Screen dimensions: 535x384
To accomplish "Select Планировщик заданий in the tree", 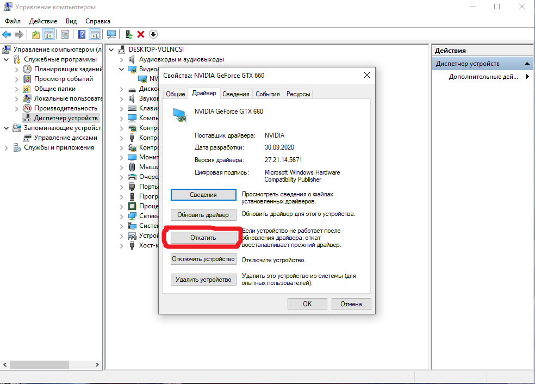I will 67,69.
